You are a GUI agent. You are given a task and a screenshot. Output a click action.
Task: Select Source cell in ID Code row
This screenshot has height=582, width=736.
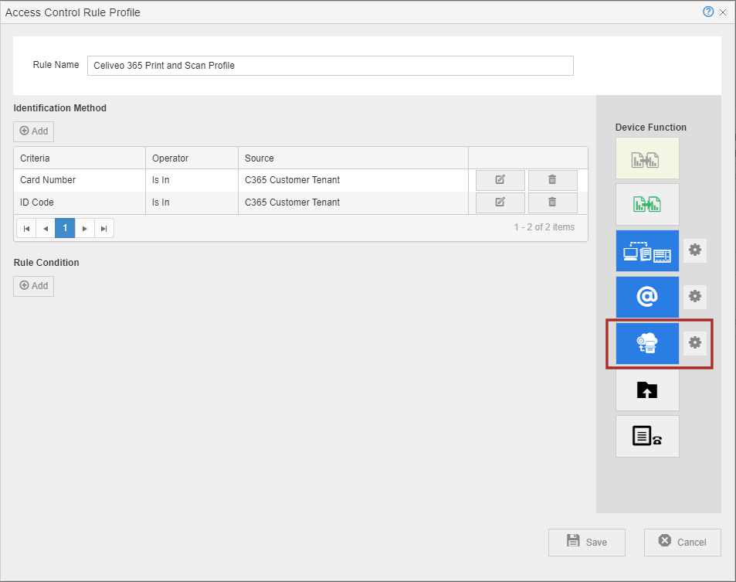[353, 203]
